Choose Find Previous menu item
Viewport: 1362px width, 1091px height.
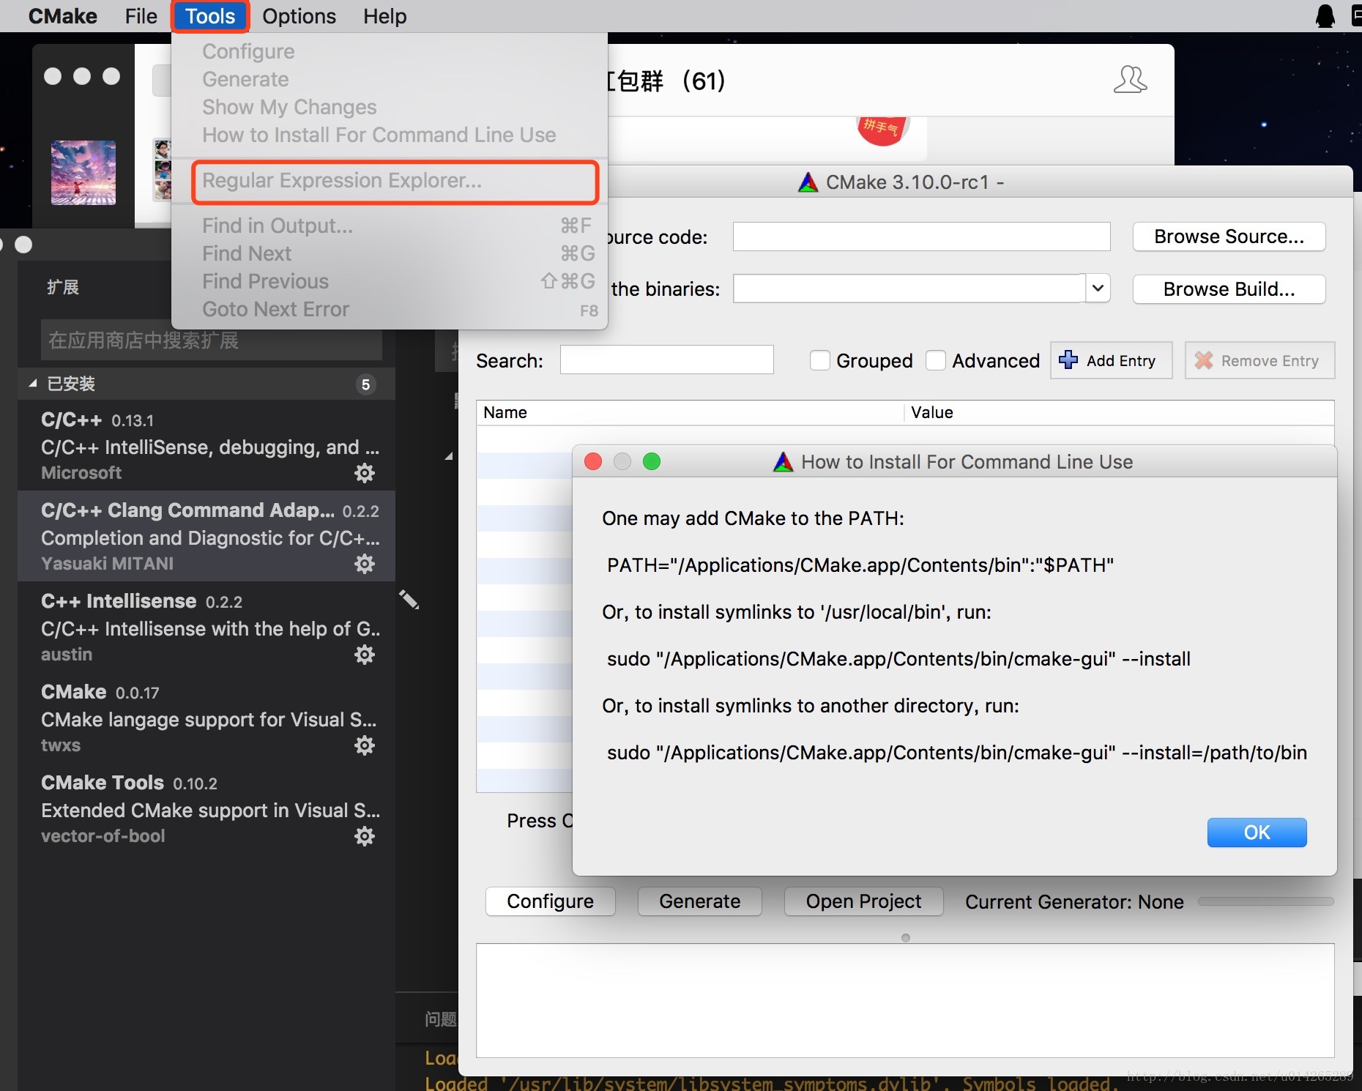[390, 281]
